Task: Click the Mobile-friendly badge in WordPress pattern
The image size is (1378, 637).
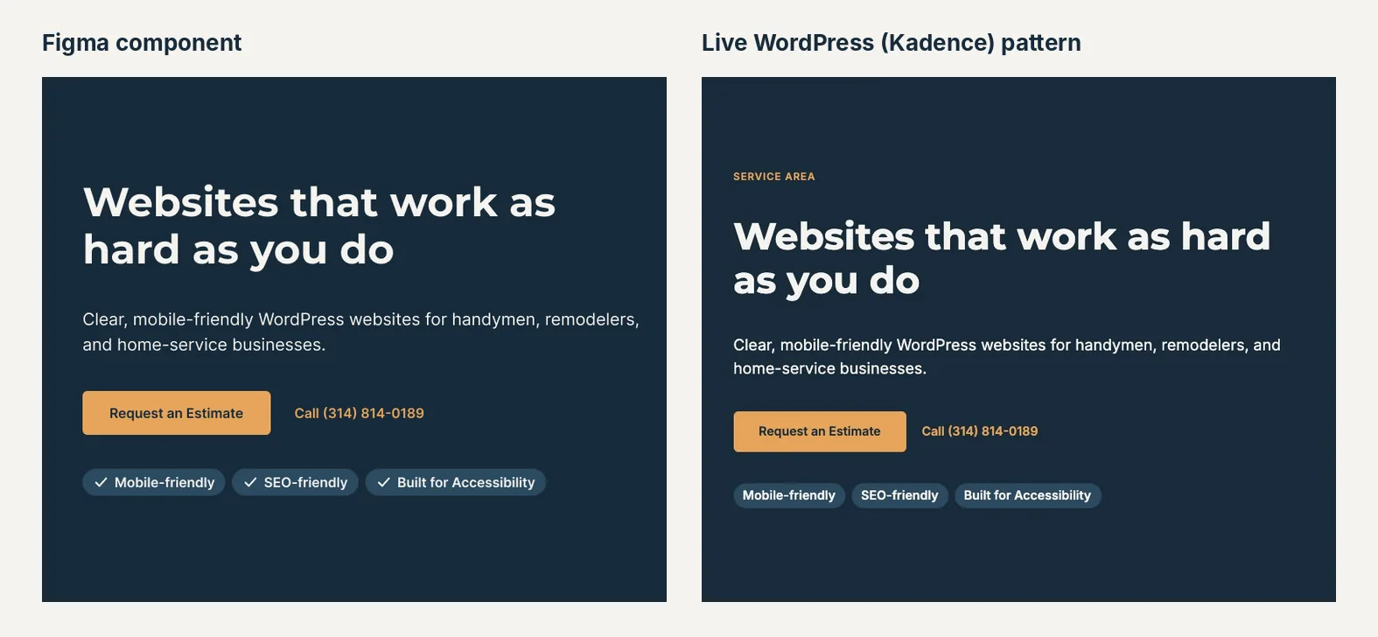Action: tap(789, 495)
